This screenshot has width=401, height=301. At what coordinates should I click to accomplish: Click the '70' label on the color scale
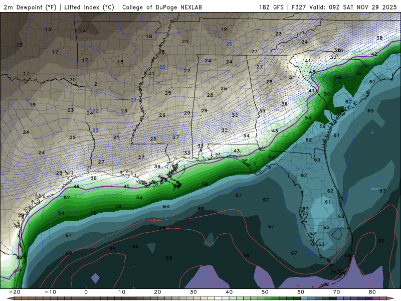[x=336, y=292]
